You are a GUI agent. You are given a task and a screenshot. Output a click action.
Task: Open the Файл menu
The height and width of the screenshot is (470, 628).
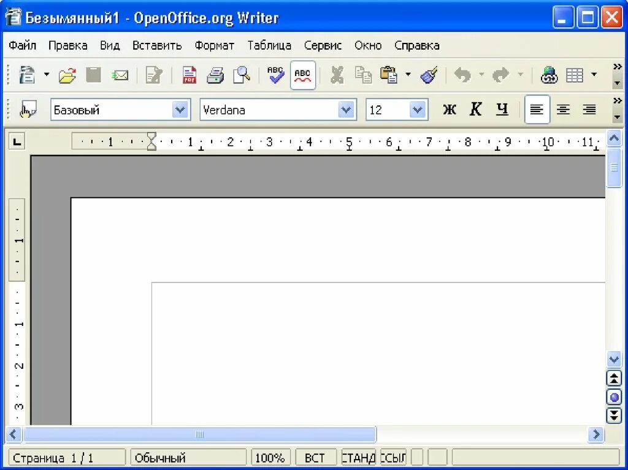pos(23,45)
